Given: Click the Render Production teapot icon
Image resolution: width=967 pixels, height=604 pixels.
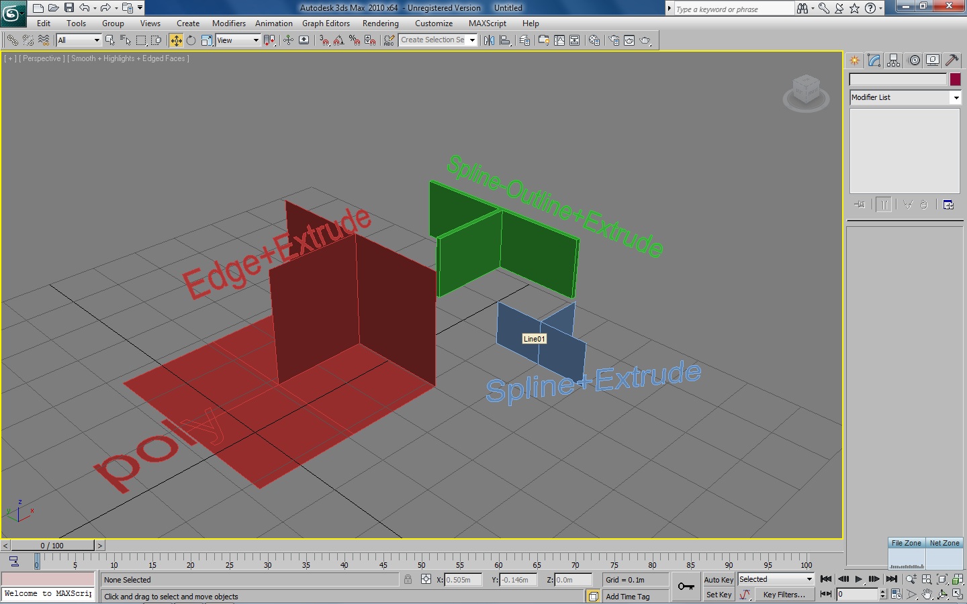Looking at the screenshot, I should pos(645,40).
